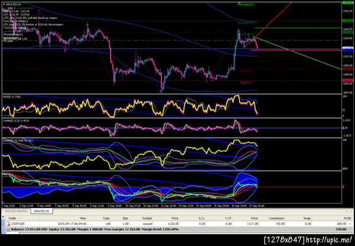
Task: Click the commission value -50.00
Action: [x=280, y=224]
